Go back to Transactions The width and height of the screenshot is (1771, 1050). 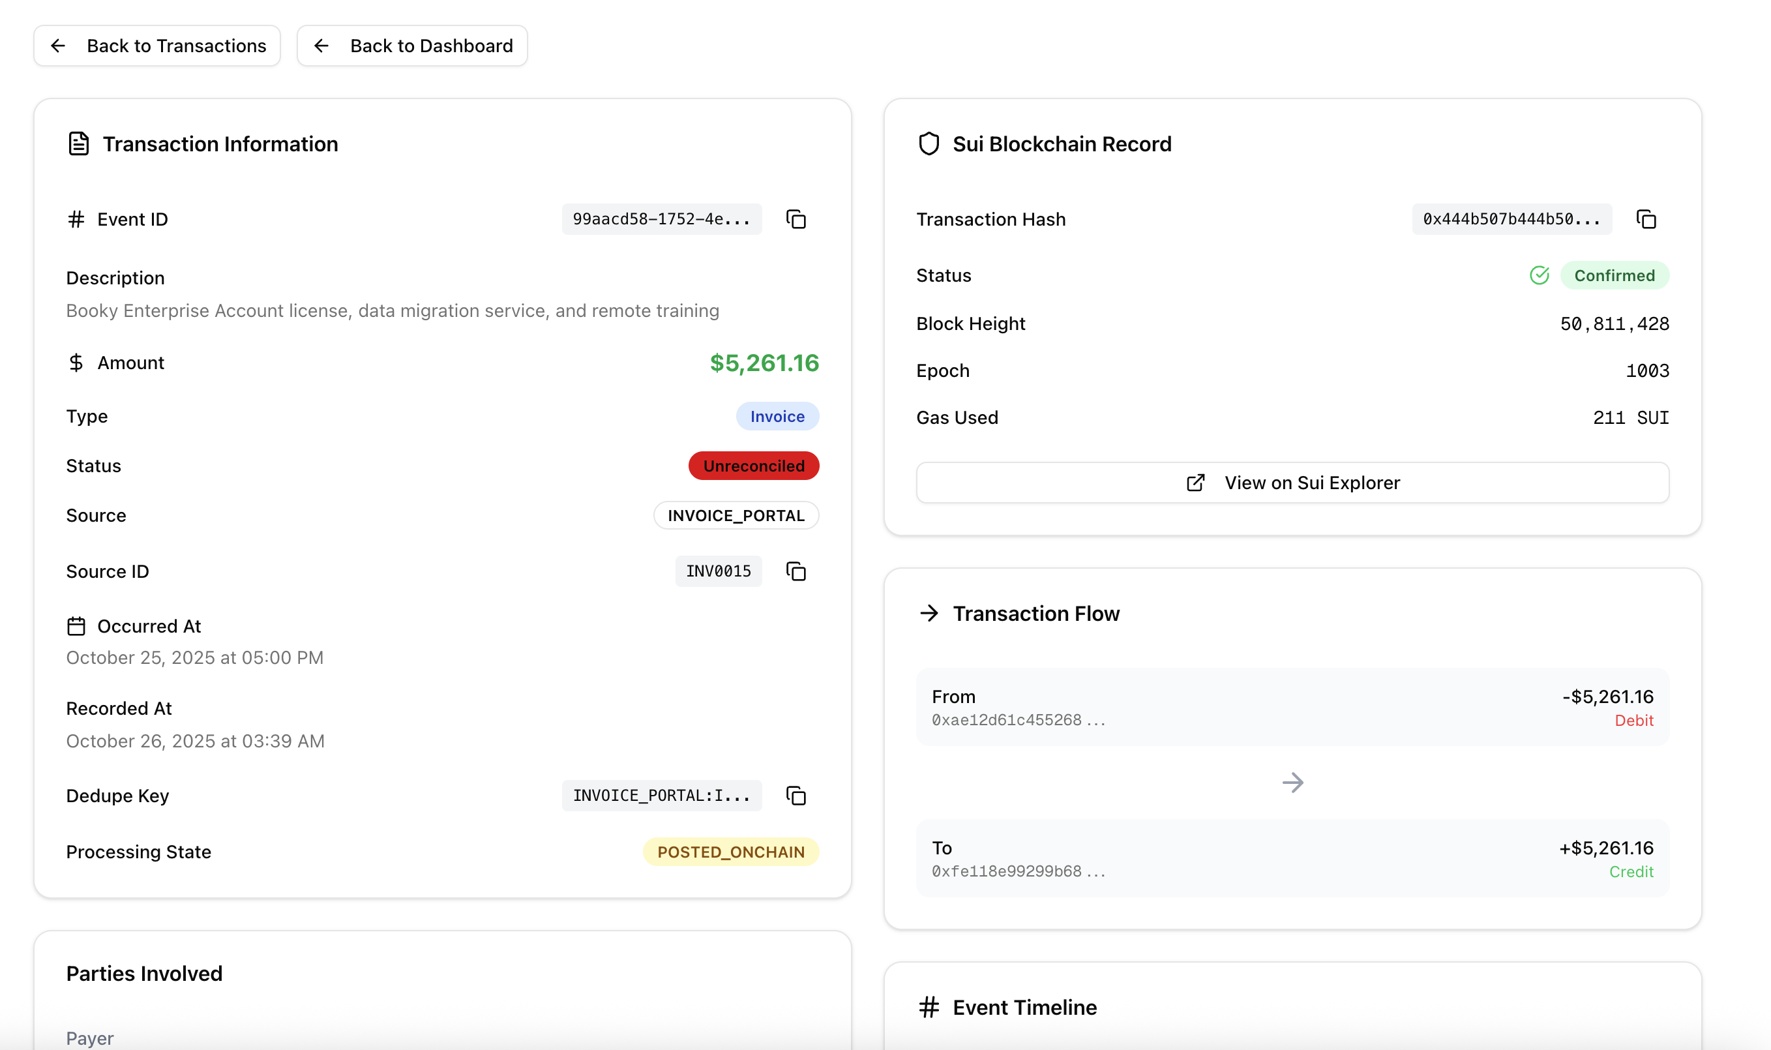click(x=157, y=46)
